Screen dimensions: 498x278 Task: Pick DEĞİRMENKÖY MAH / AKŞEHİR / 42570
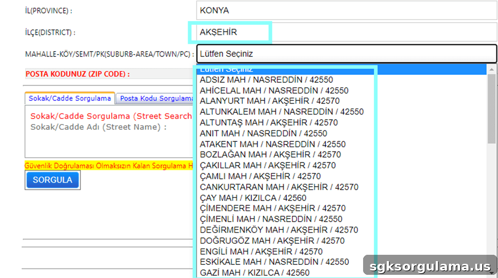point(341,231)
